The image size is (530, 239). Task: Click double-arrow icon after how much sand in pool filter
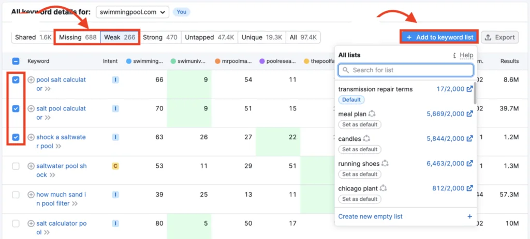click(75, 203)
